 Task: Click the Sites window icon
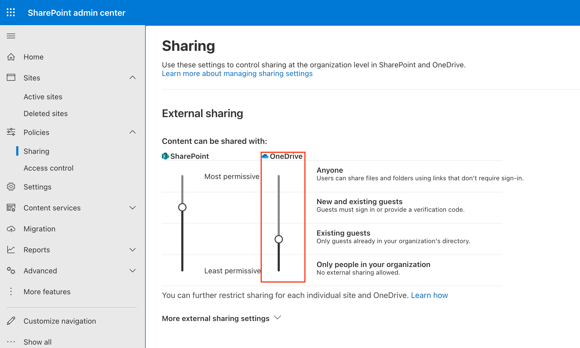[11, 78]
